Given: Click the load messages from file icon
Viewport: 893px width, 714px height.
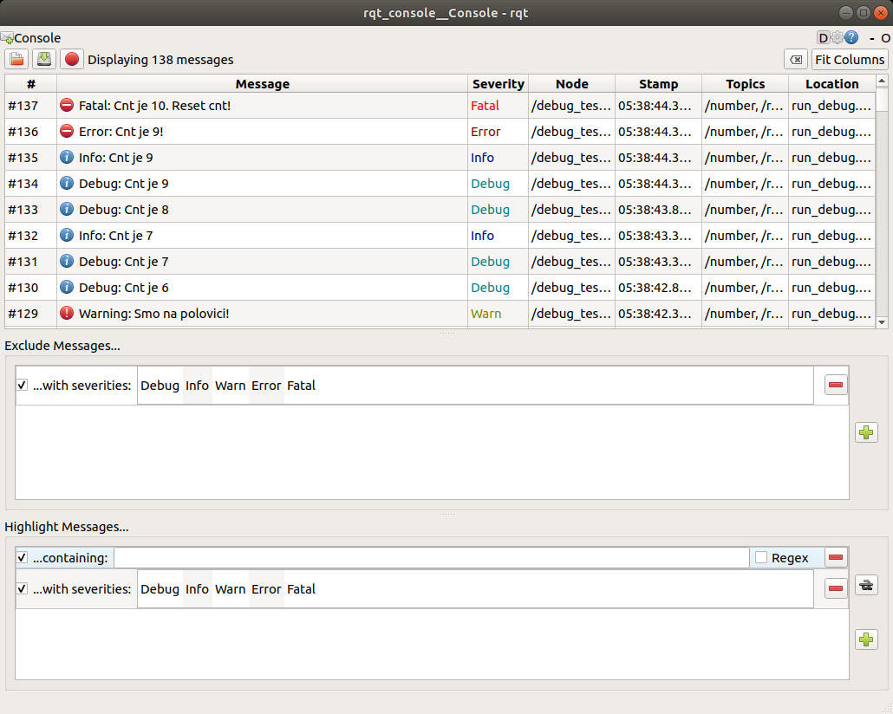Looking at the screenshot, I should (x=16, y=60).
